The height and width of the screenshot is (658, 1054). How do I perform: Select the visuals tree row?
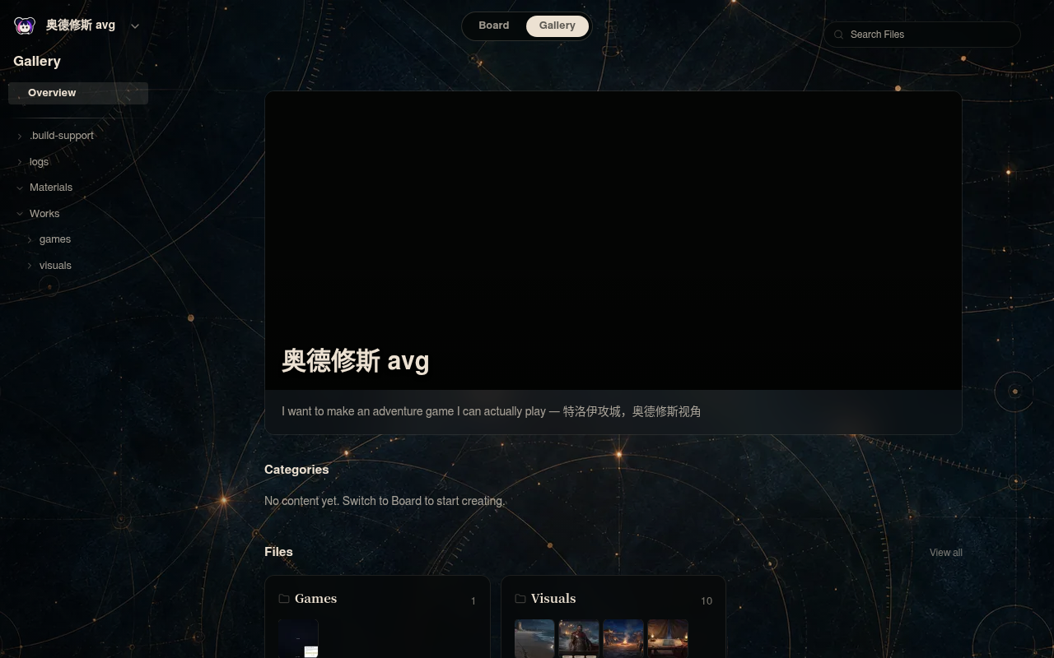(x=78, y=266)
